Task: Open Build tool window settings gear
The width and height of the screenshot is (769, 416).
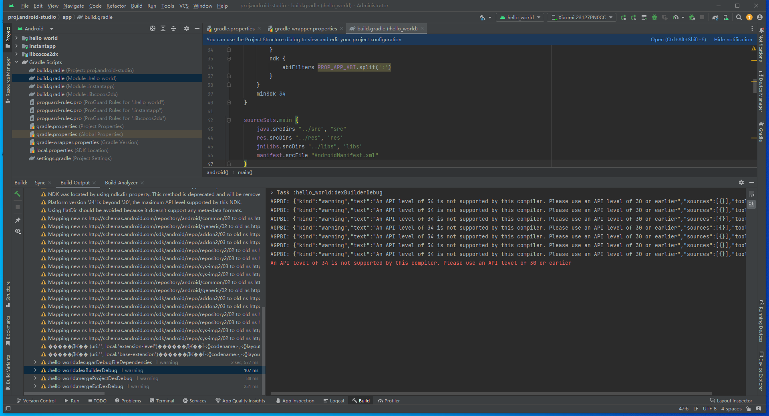Action: [741, 182]
